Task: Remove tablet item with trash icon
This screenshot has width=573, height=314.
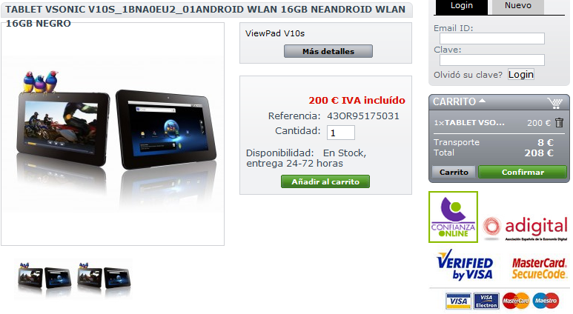Action: [559, 122]
